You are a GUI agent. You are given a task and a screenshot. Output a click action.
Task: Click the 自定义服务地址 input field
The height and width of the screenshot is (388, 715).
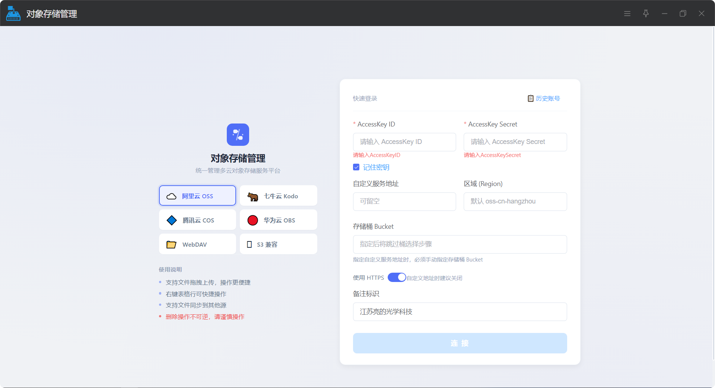[x=404, y=202]
